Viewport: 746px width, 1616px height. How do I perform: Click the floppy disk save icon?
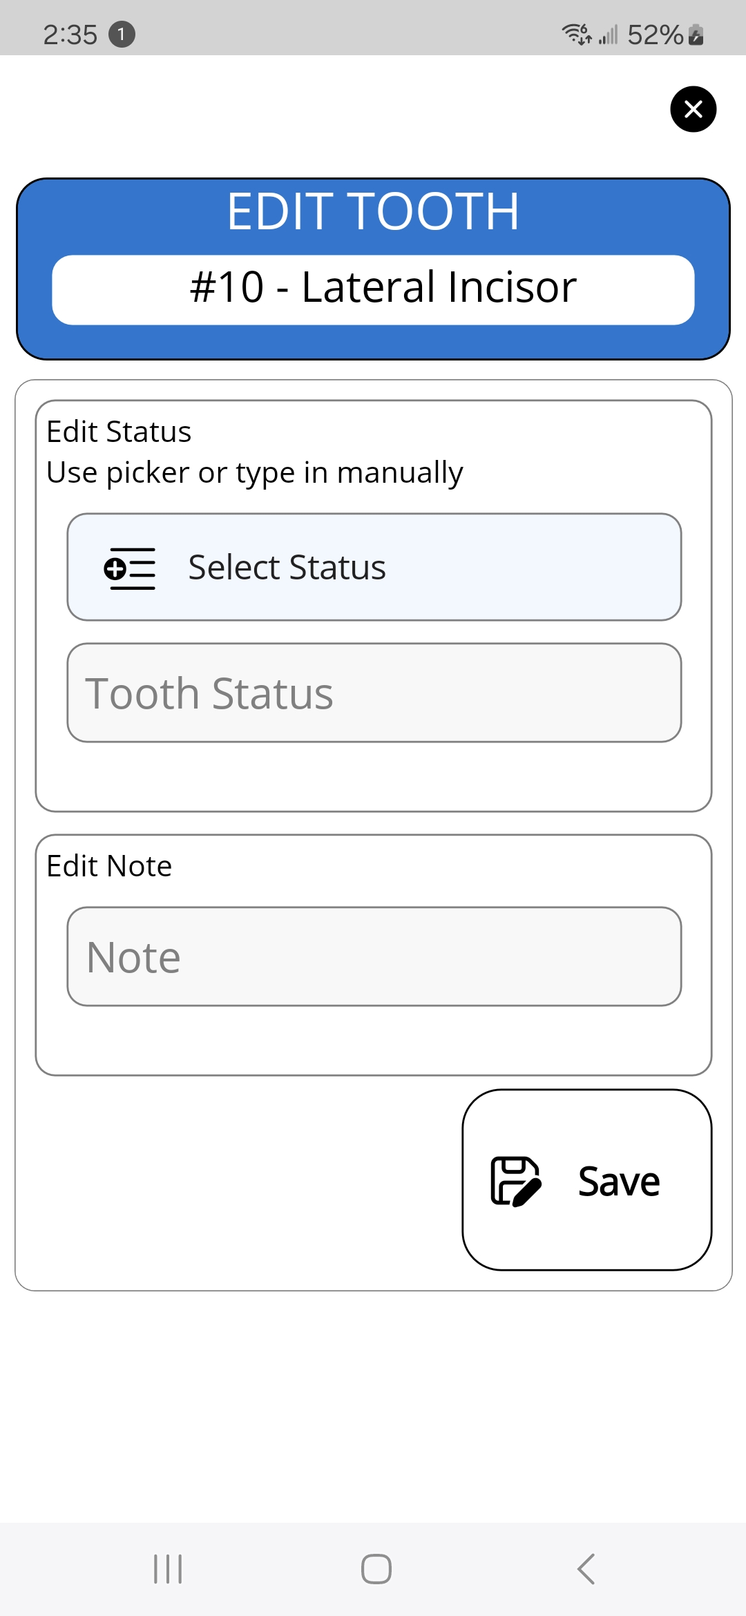515,1181
